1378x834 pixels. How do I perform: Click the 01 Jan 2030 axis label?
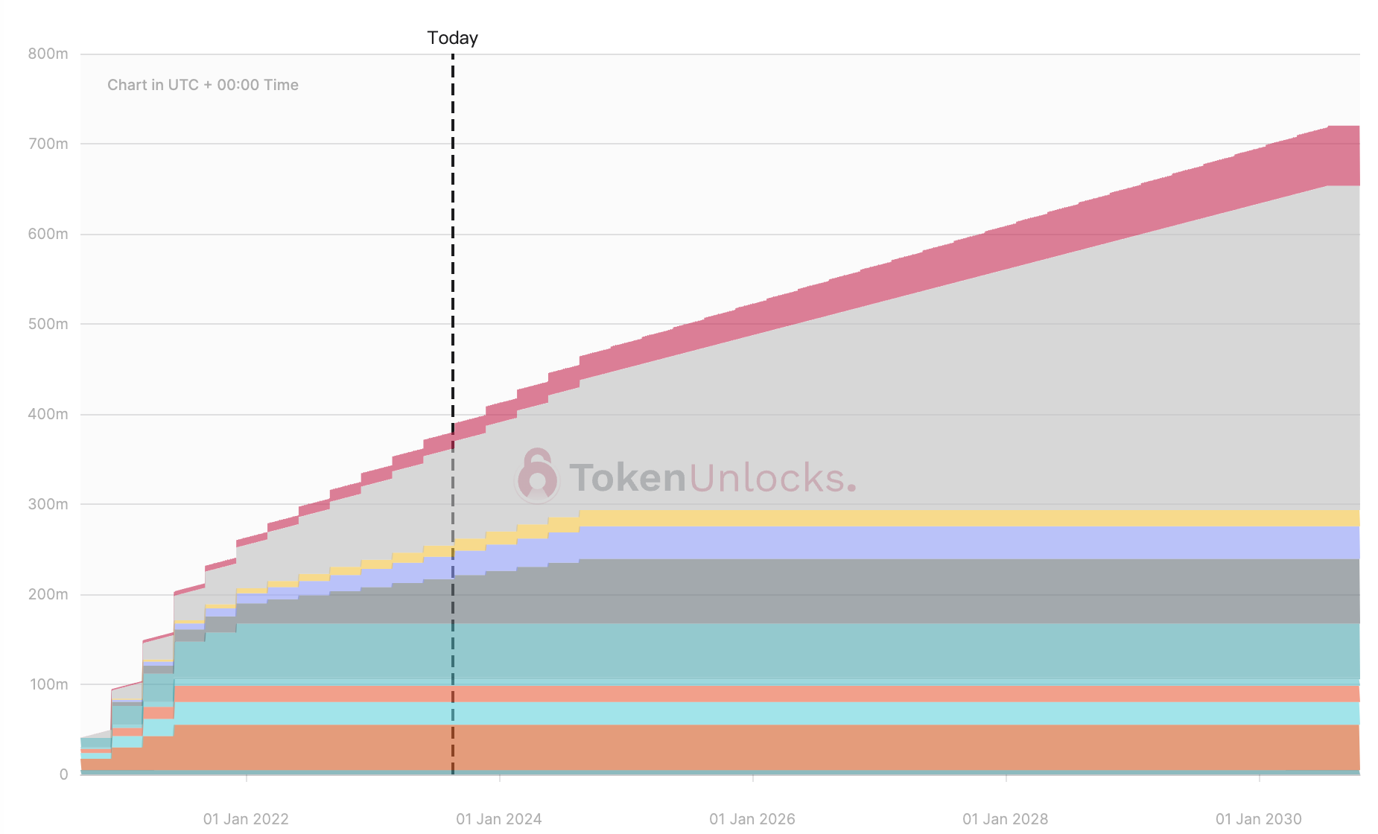tap(1259, 818)
